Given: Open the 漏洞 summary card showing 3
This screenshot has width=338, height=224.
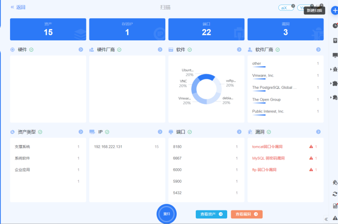Looking at the screenshot, I should [x=285, y=29].
